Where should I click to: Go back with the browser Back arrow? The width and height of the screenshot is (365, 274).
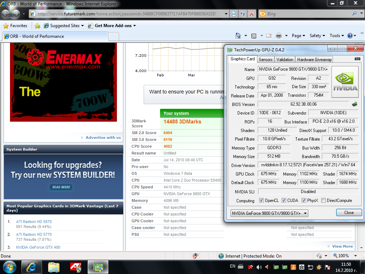pyautogui.click(x=6, y=14)
